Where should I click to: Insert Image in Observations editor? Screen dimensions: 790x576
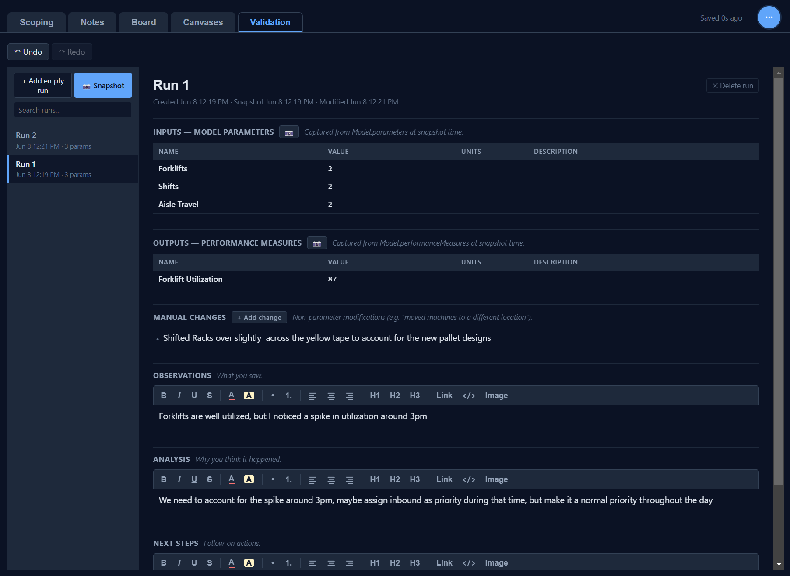click(x=496, y=396)
